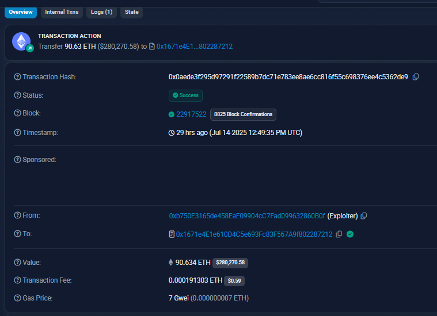
Task: Click the (Exploiter) label text
Action: (x=343, y=216)
